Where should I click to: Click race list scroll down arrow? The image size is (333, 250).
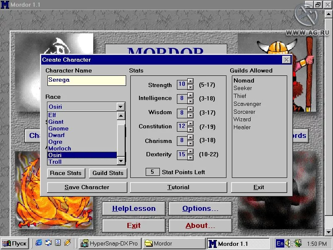point(121,161)
